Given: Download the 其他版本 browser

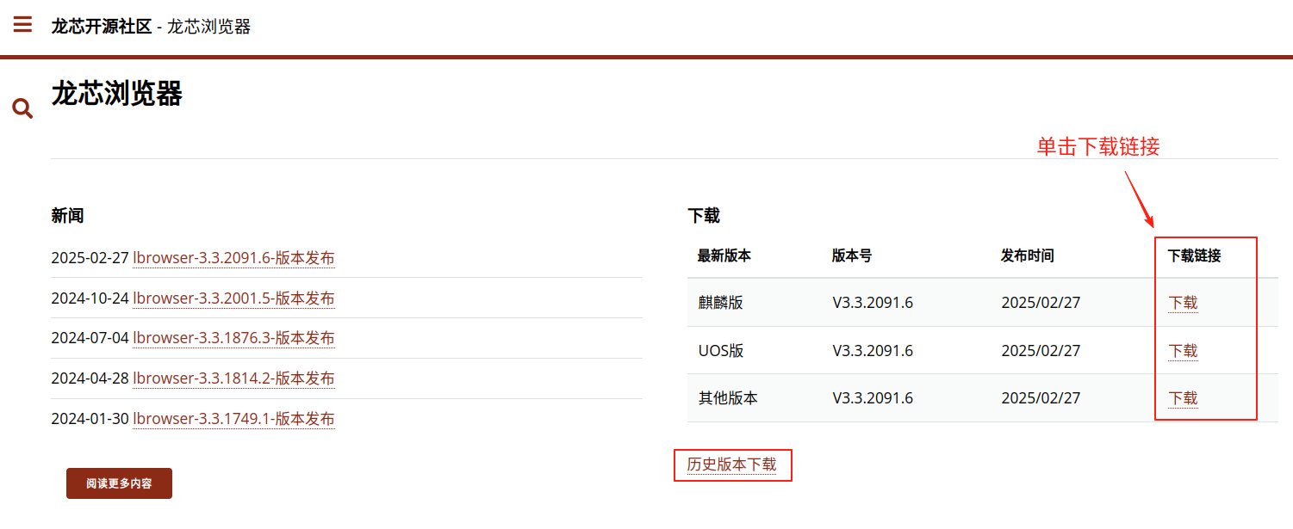Looking at the screenshot, I should coord(1183,398).
